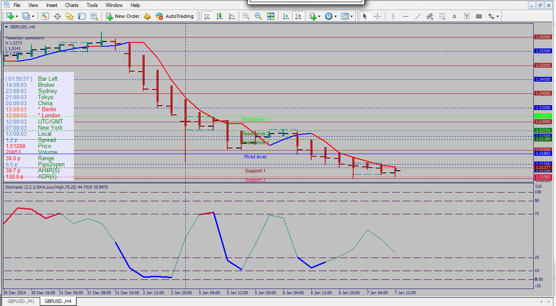The width and height of the screenshot is (556, 306).
Task: Zoom out of the chart
Action: click(258, 16)
